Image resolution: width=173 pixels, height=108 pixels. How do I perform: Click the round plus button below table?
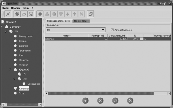(x=85, y=101)
